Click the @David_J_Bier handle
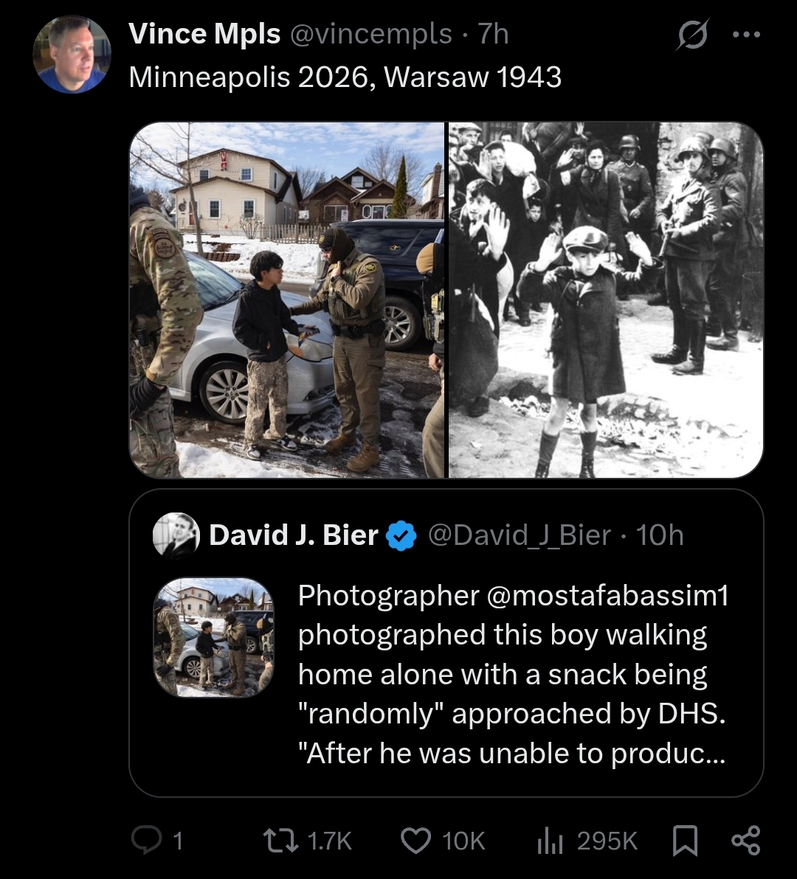797x879 pixels. [520, 535]
